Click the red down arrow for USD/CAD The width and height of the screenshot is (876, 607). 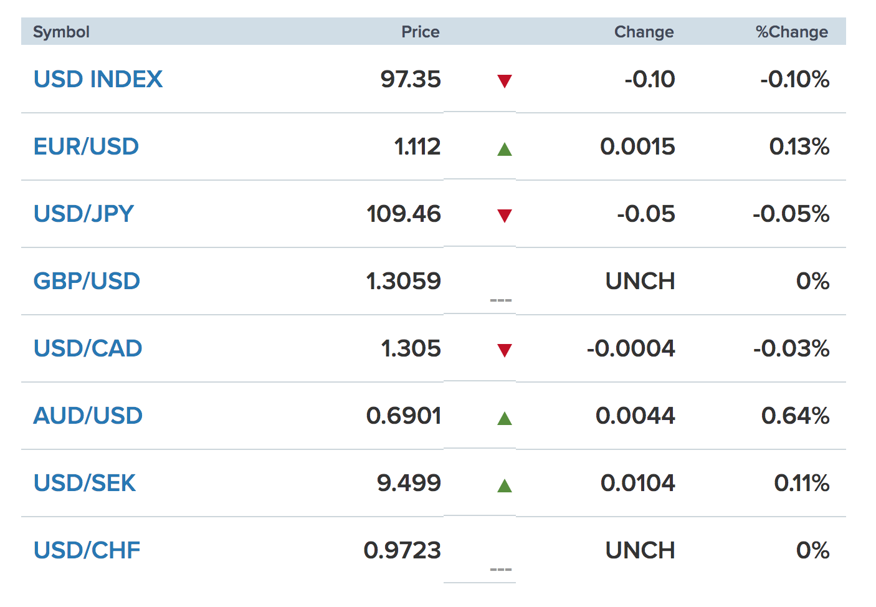(x=505, y=350)
